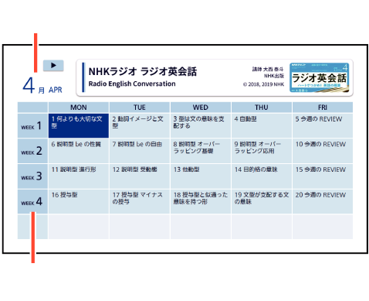Open lesson 15 今週の REVIEW
The height and width of the screenshot is (301, 369).
click(323, 176)
